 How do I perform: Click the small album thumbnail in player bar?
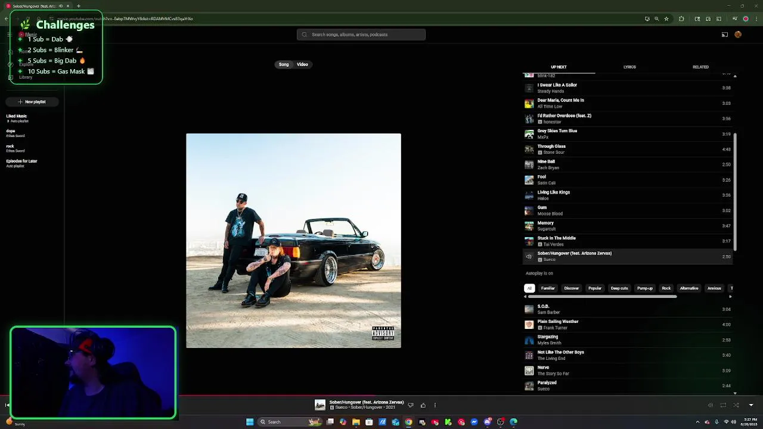tap(320, 405)
